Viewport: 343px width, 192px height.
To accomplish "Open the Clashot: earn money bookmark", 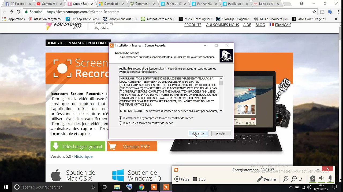I will tap(158, 19).
